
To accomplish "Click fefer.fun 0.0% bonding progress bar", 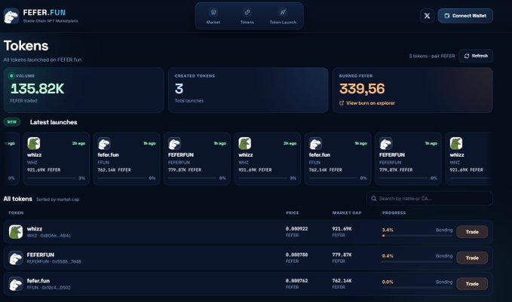I will coord(417,288).
